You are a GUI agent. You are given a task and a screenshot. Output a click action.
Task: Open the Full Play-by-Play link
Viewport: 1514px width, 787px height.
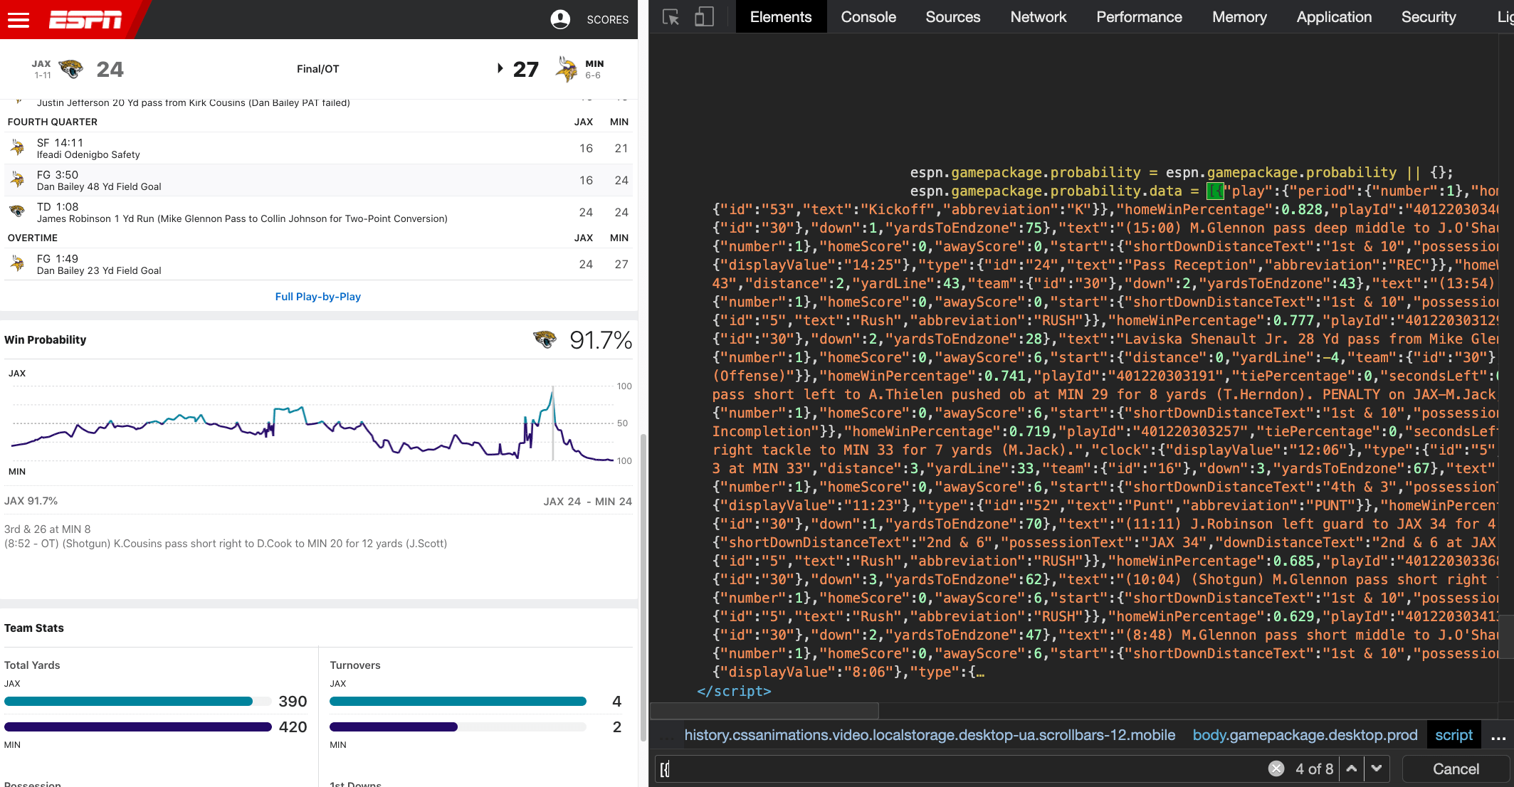[x=318, y=296]
